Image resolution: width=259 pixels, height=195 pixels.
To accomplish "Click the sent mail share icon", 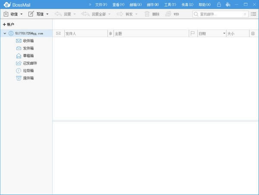I will 19,63.
